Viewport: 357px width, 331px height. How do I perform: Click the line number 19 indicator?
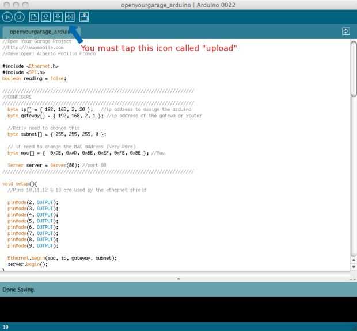(x=6, y=327)
